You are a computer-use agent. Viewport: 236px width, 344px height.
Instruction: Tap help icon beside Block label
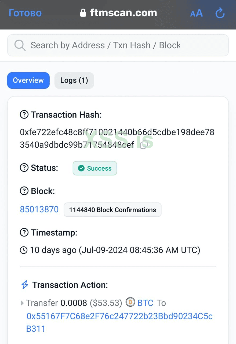(24, 191)
